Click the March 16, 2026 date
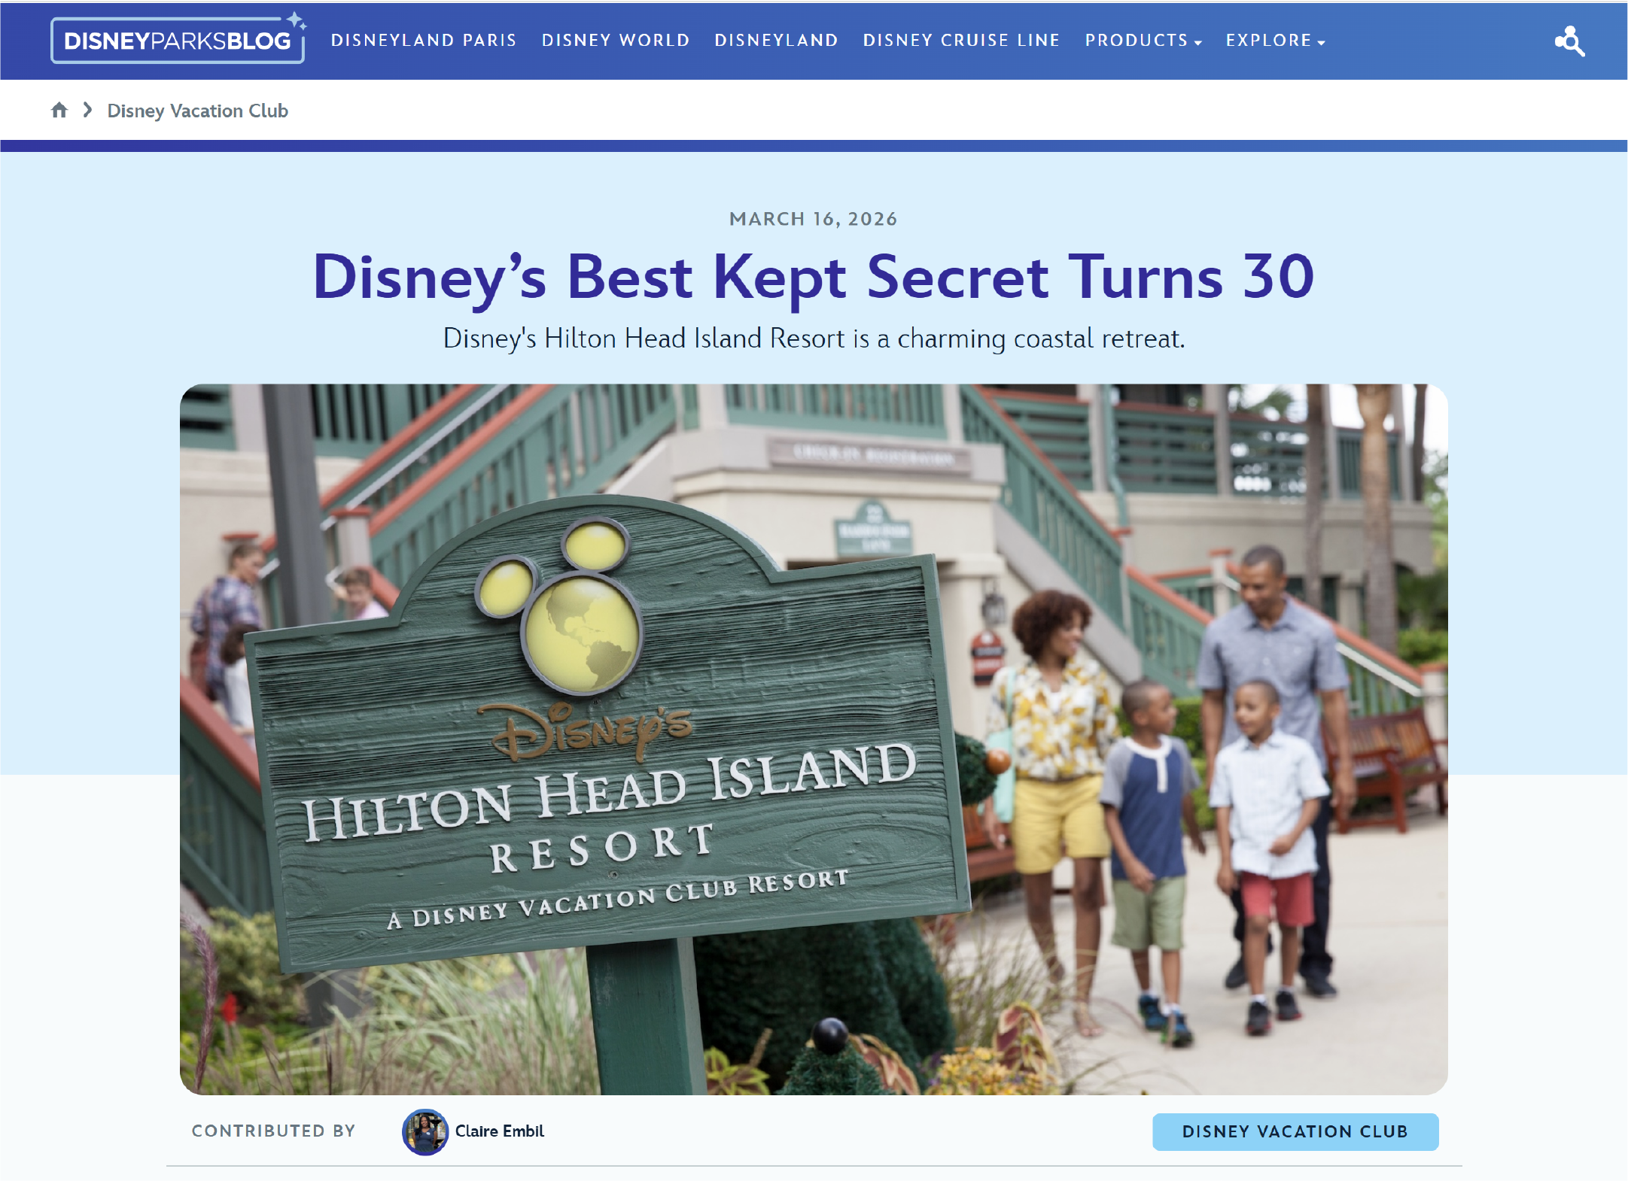The width and height of the screenshot is (1628, 1181). 813,219
